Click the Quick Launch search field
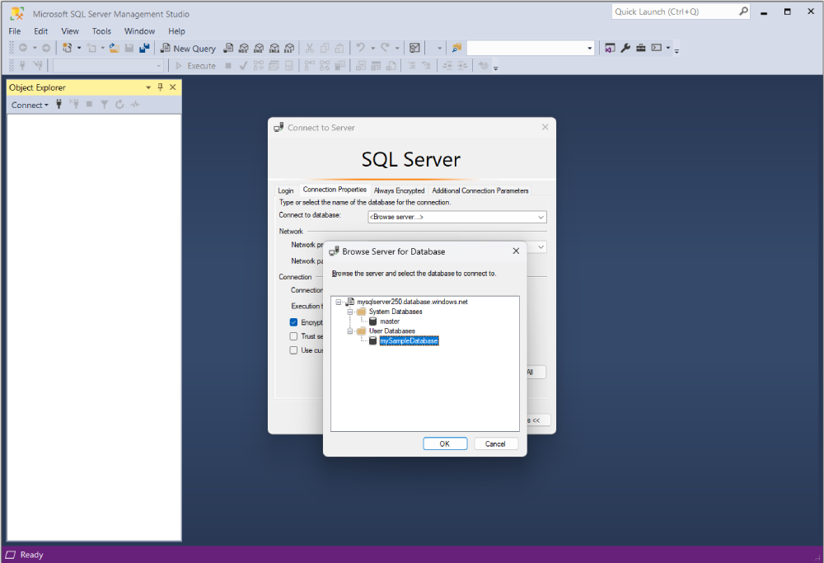824x563 pixels. [x=681, y=12]
